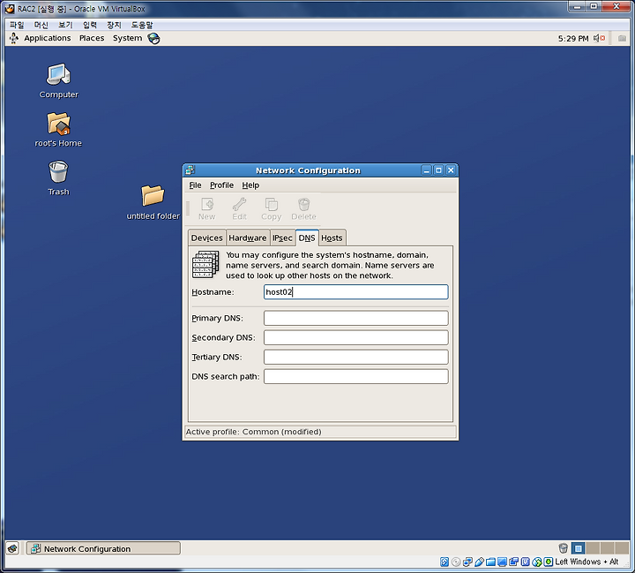The height and width of the screenshot is (573, 635).
Task: Launch the web browser globe panel icon
Action: click(153, 39)
